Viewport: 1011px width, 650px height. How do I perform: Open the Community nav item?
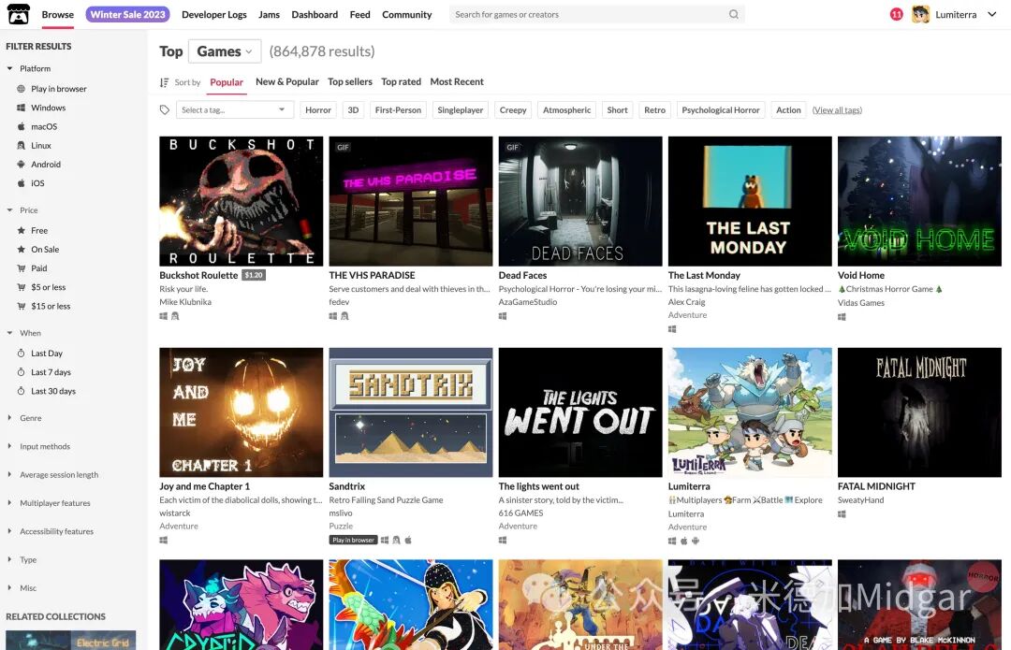click(x=407, y=14)
